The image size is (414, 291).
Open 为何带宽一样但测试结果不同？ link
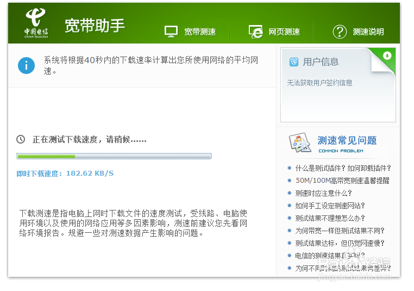coord(340,231)
